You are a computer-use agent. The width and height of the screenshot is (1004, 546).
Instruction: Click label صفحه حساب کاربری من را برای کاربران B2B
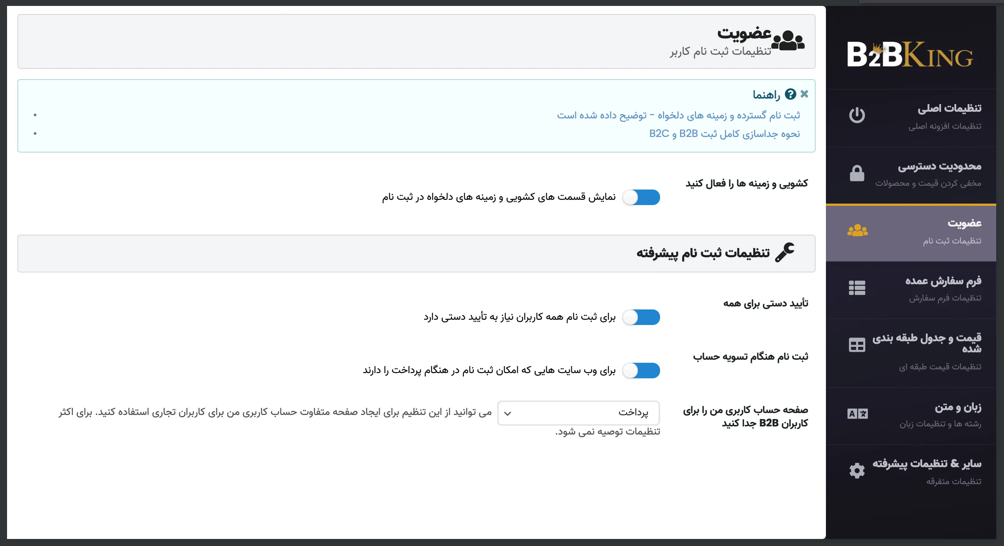pyautogui.click(x=746, y=416)
